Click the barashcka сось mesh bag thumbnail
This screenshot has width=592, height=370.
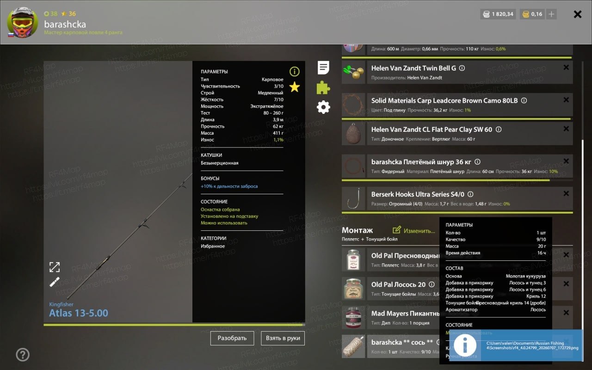pyautogui.click(x=353, y=346)
